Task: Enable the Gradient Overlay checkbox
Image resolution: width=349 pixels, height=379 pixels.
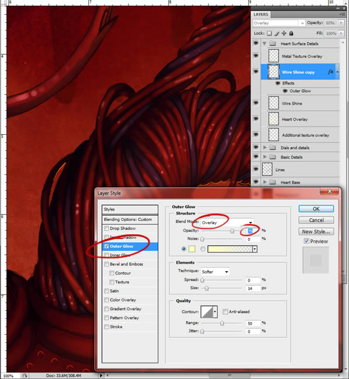Action: pyautogui.click(x=106, y=309)
